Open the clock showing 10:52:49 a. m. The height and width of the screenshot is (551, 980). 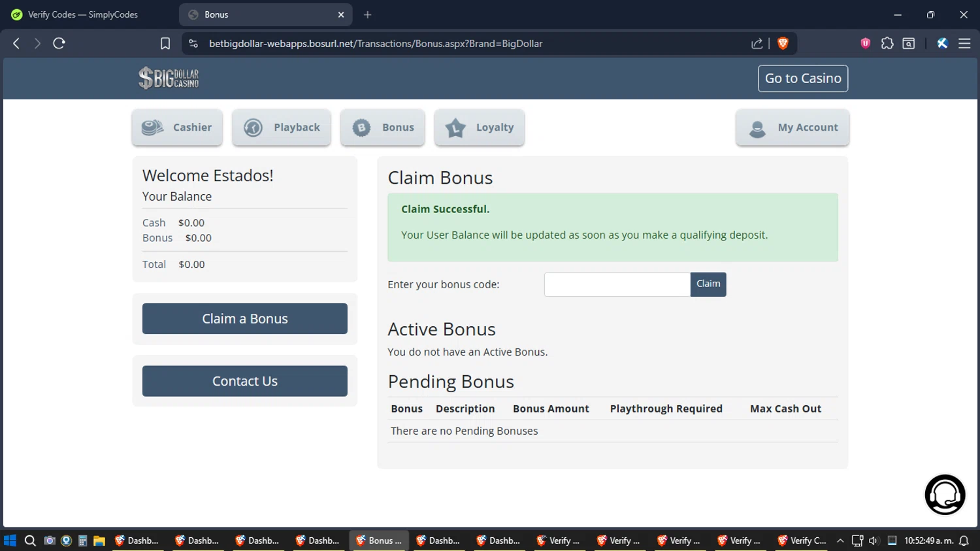tap(928, 541)
